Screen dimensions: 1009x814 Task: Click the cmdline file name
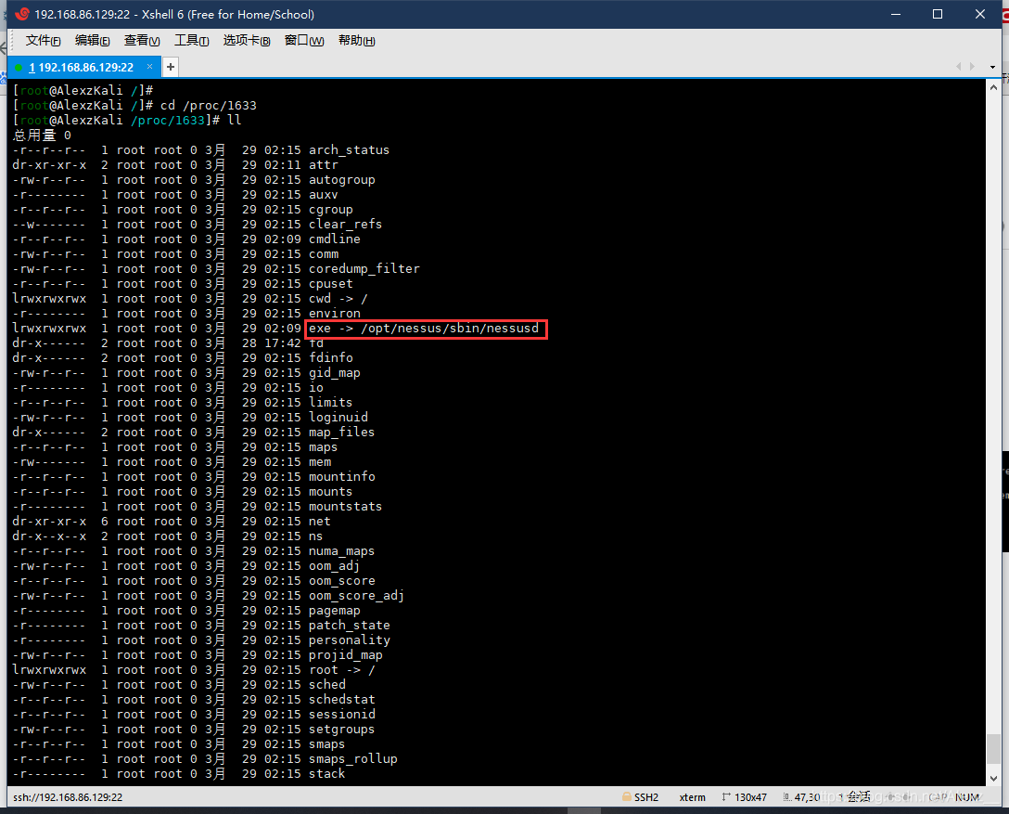(335, 239)
